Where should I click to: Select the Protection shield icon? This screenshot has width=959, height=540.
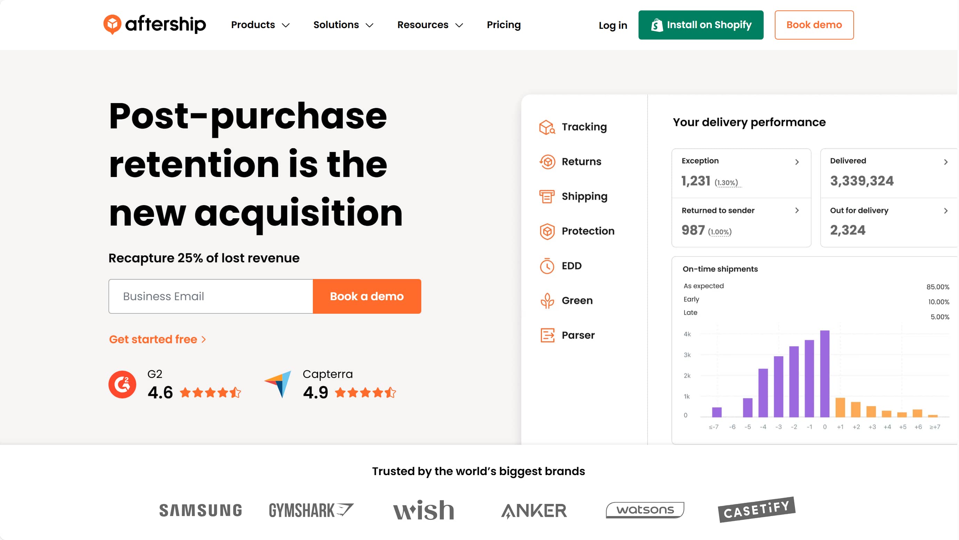pyautogui.click(x=547, y=231)
